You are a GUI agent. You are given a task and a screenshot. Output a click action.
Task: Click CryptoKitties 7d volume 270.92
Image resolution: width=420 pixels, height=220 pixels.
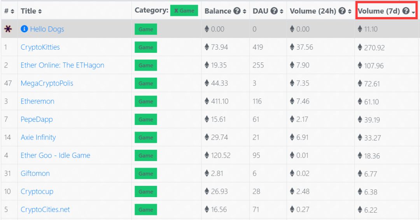coord(374,48)
